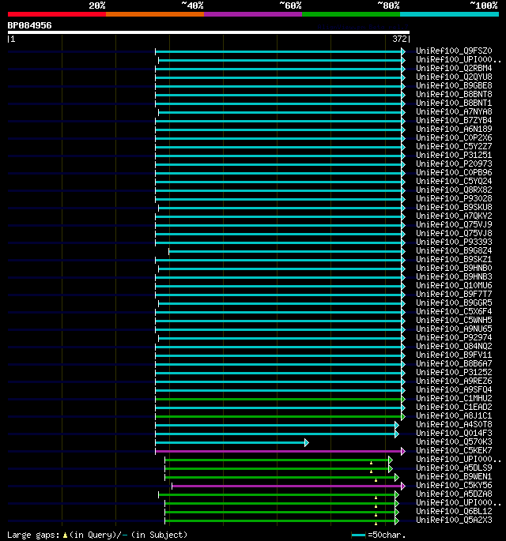Select UniRef100_B9HNB0 label
Image resolution: width=506 pixels, height=541 pixels.
coord(454,268)
